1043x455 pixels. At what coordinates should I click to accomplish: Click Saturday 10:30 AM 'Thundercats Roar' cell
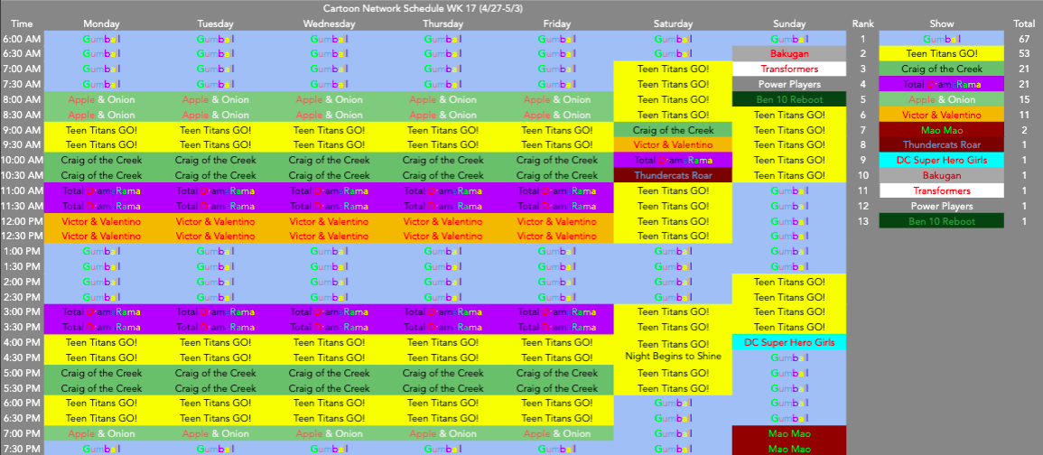[673, 175]
